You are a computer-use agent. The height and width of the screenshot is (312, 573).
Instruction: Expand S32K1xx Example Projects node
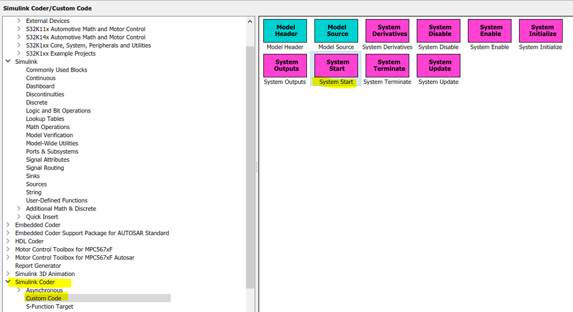coord(18,53)
